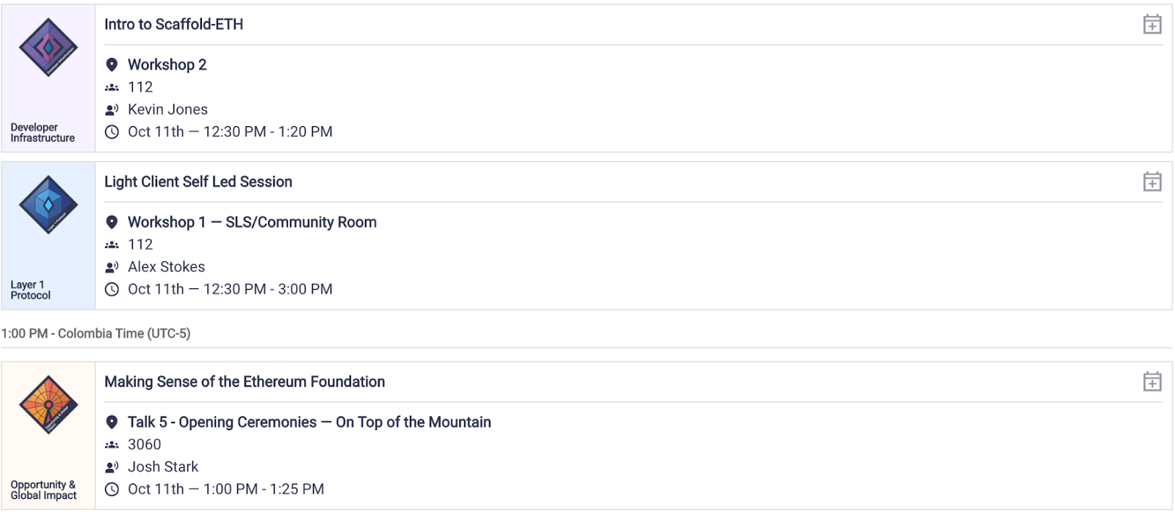Add Intro to Scaffold-ETH to calendar
The height and width of the screenshot is (515, 1175).
(x=1151, y=25)
